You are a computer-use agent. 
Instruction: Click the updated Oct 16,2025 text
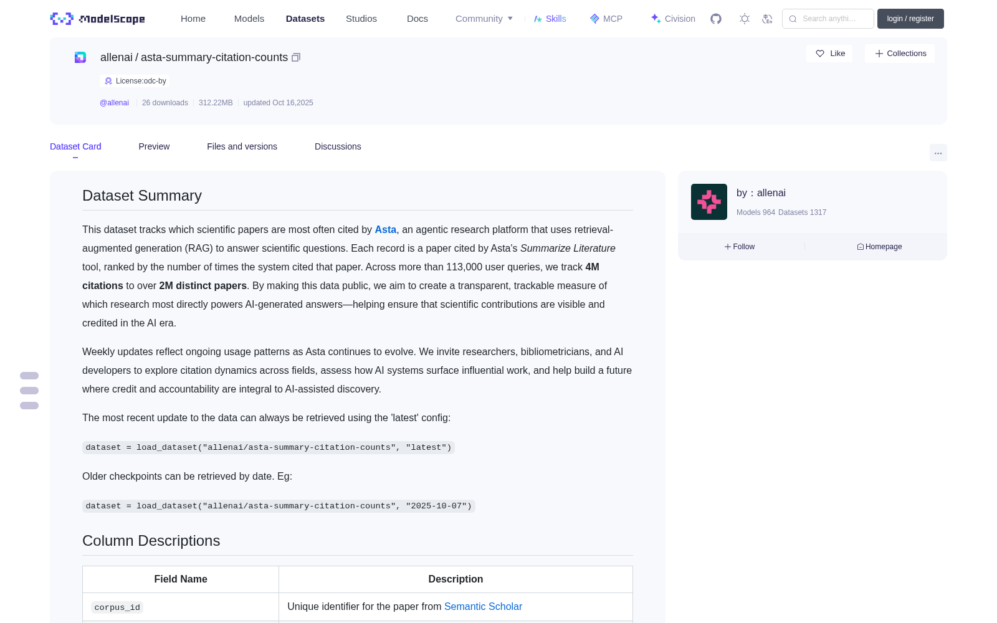pyautogui.click(x=279, y=103)
